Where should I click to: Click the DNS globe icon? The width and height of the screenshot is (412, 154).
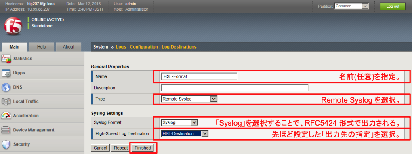[6, 87]
